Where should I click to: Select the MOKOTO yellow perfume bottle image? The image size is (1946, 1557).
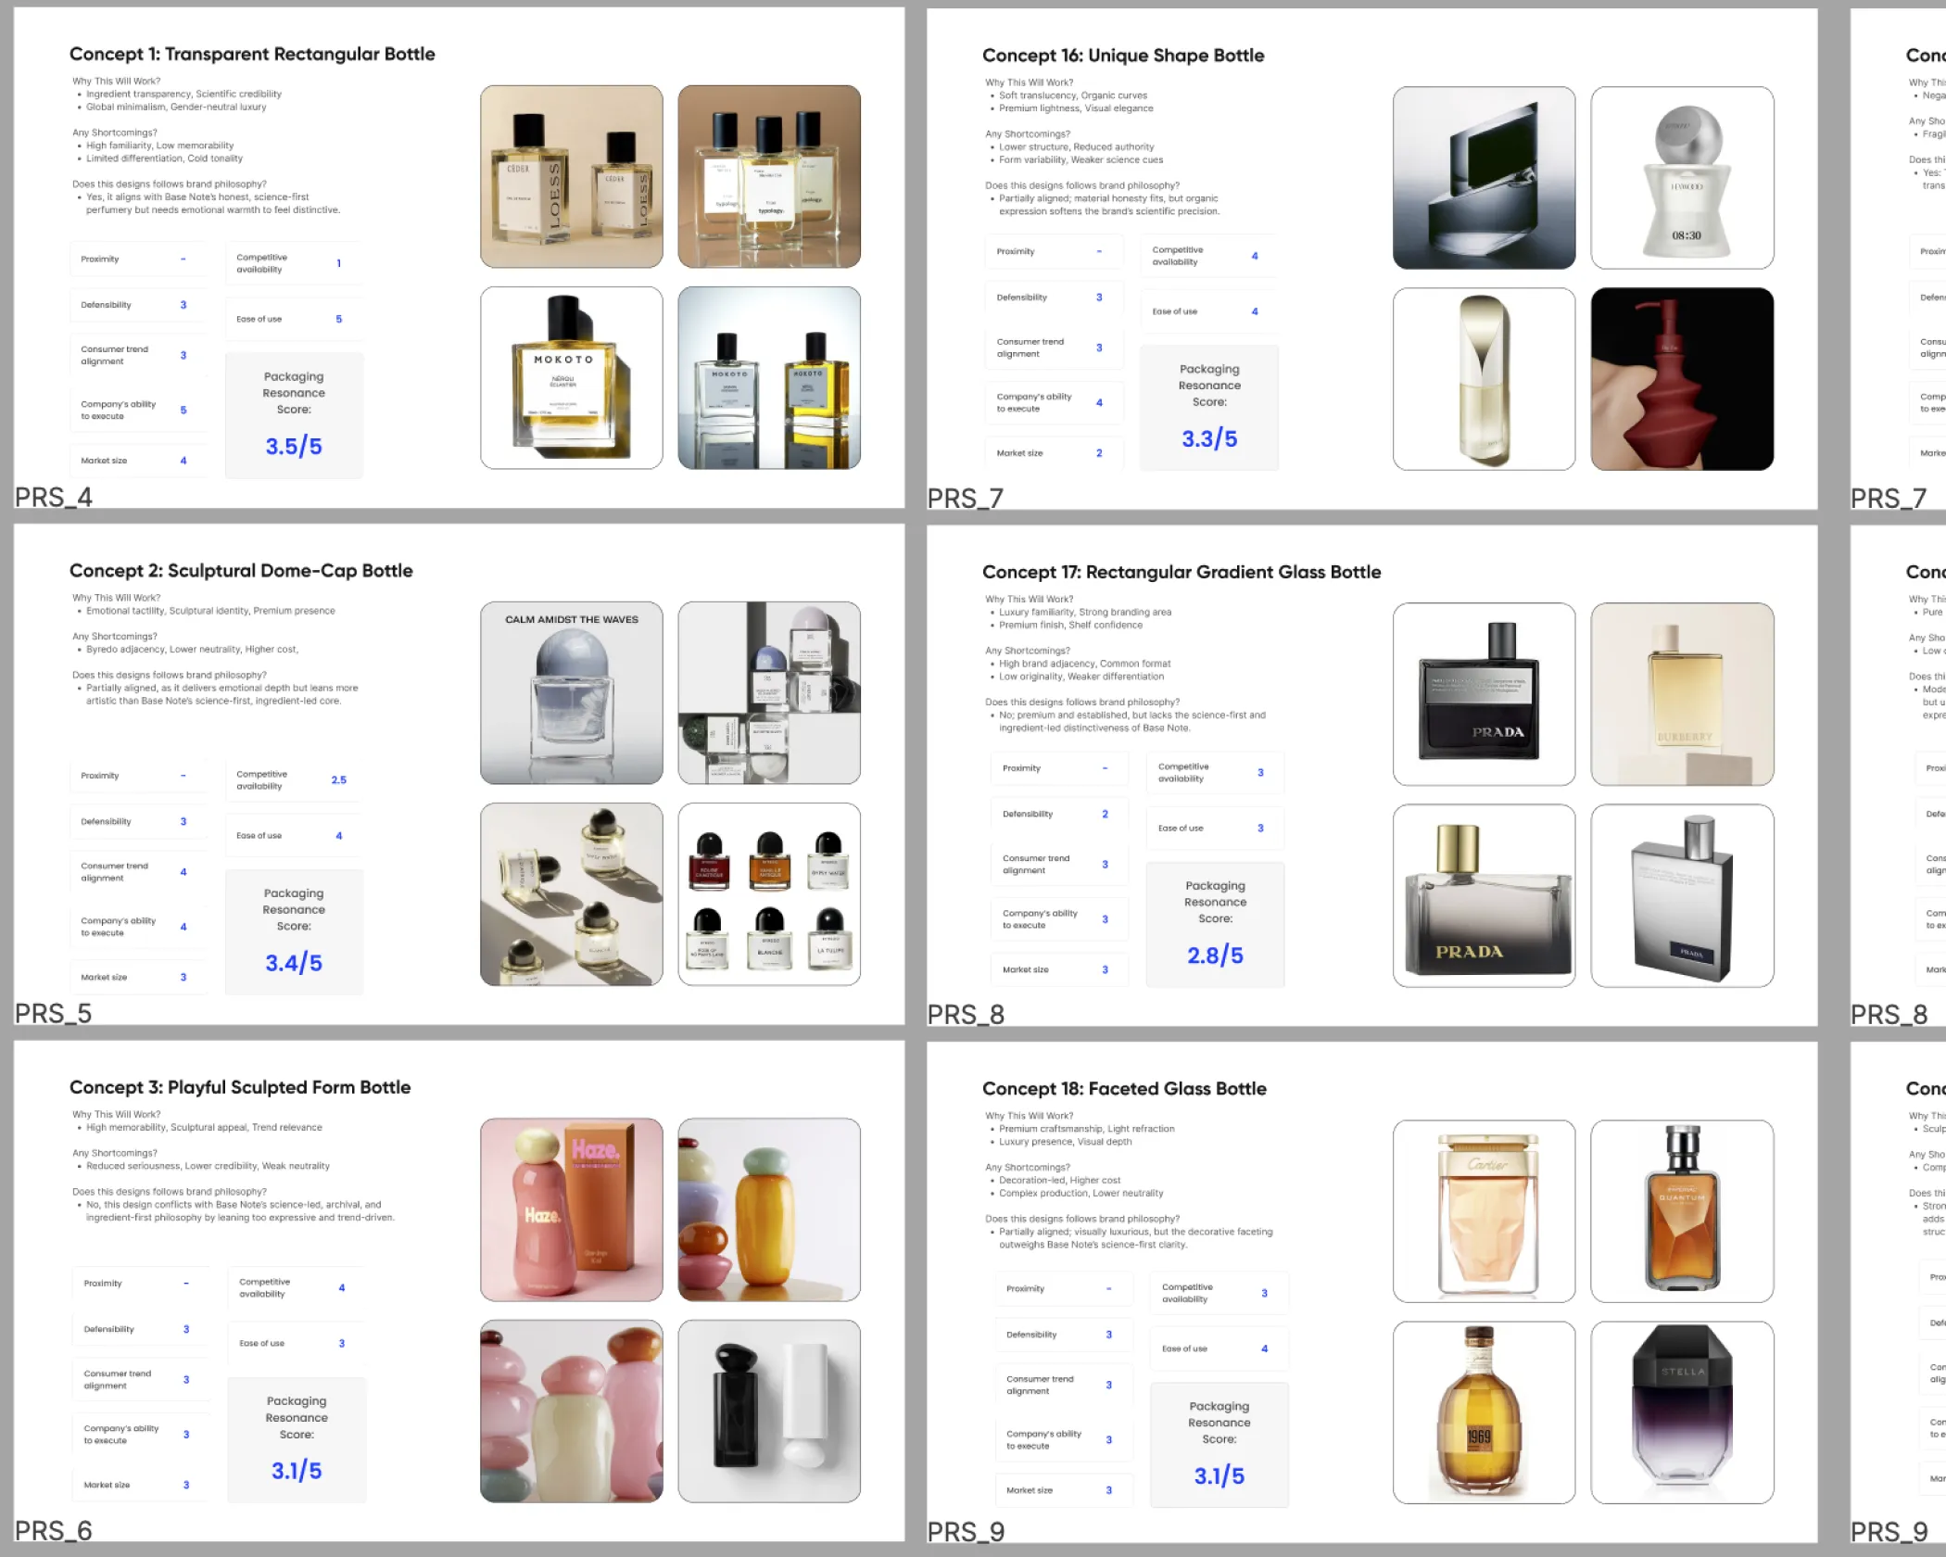pos(572,378)
